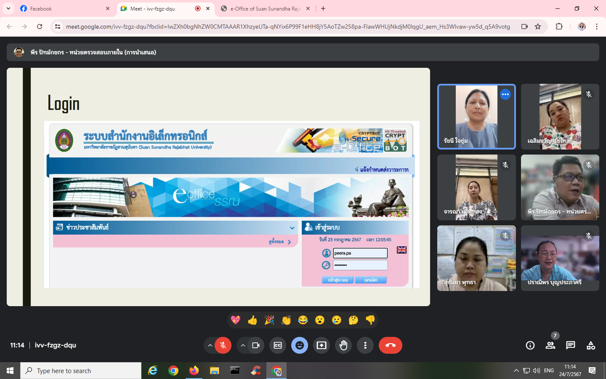Click the first participant's video tile options

[505, 95]
